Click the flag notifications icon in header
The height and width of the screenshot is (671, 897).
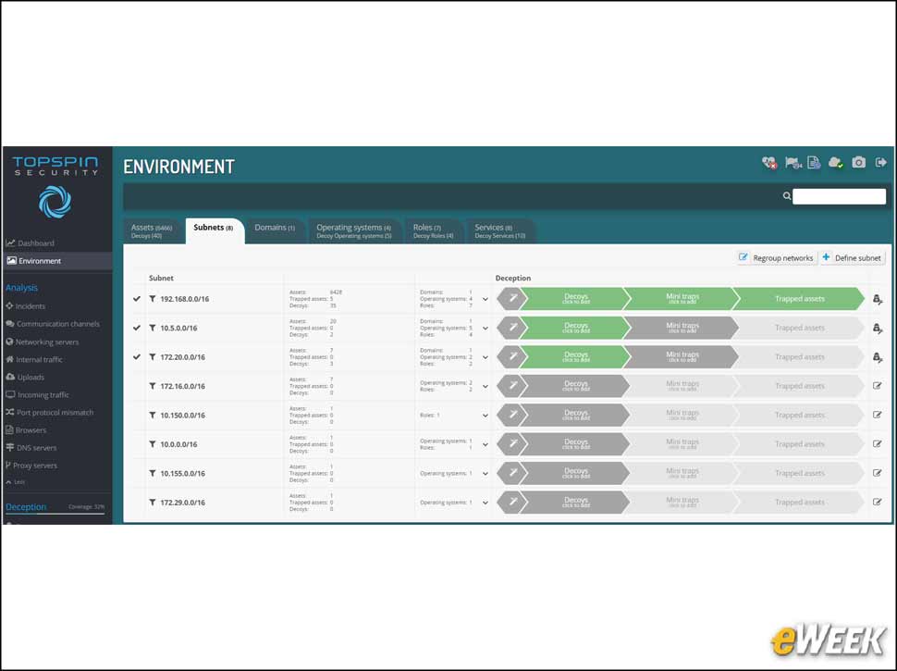pyautogui.click(x=793, y=163)
